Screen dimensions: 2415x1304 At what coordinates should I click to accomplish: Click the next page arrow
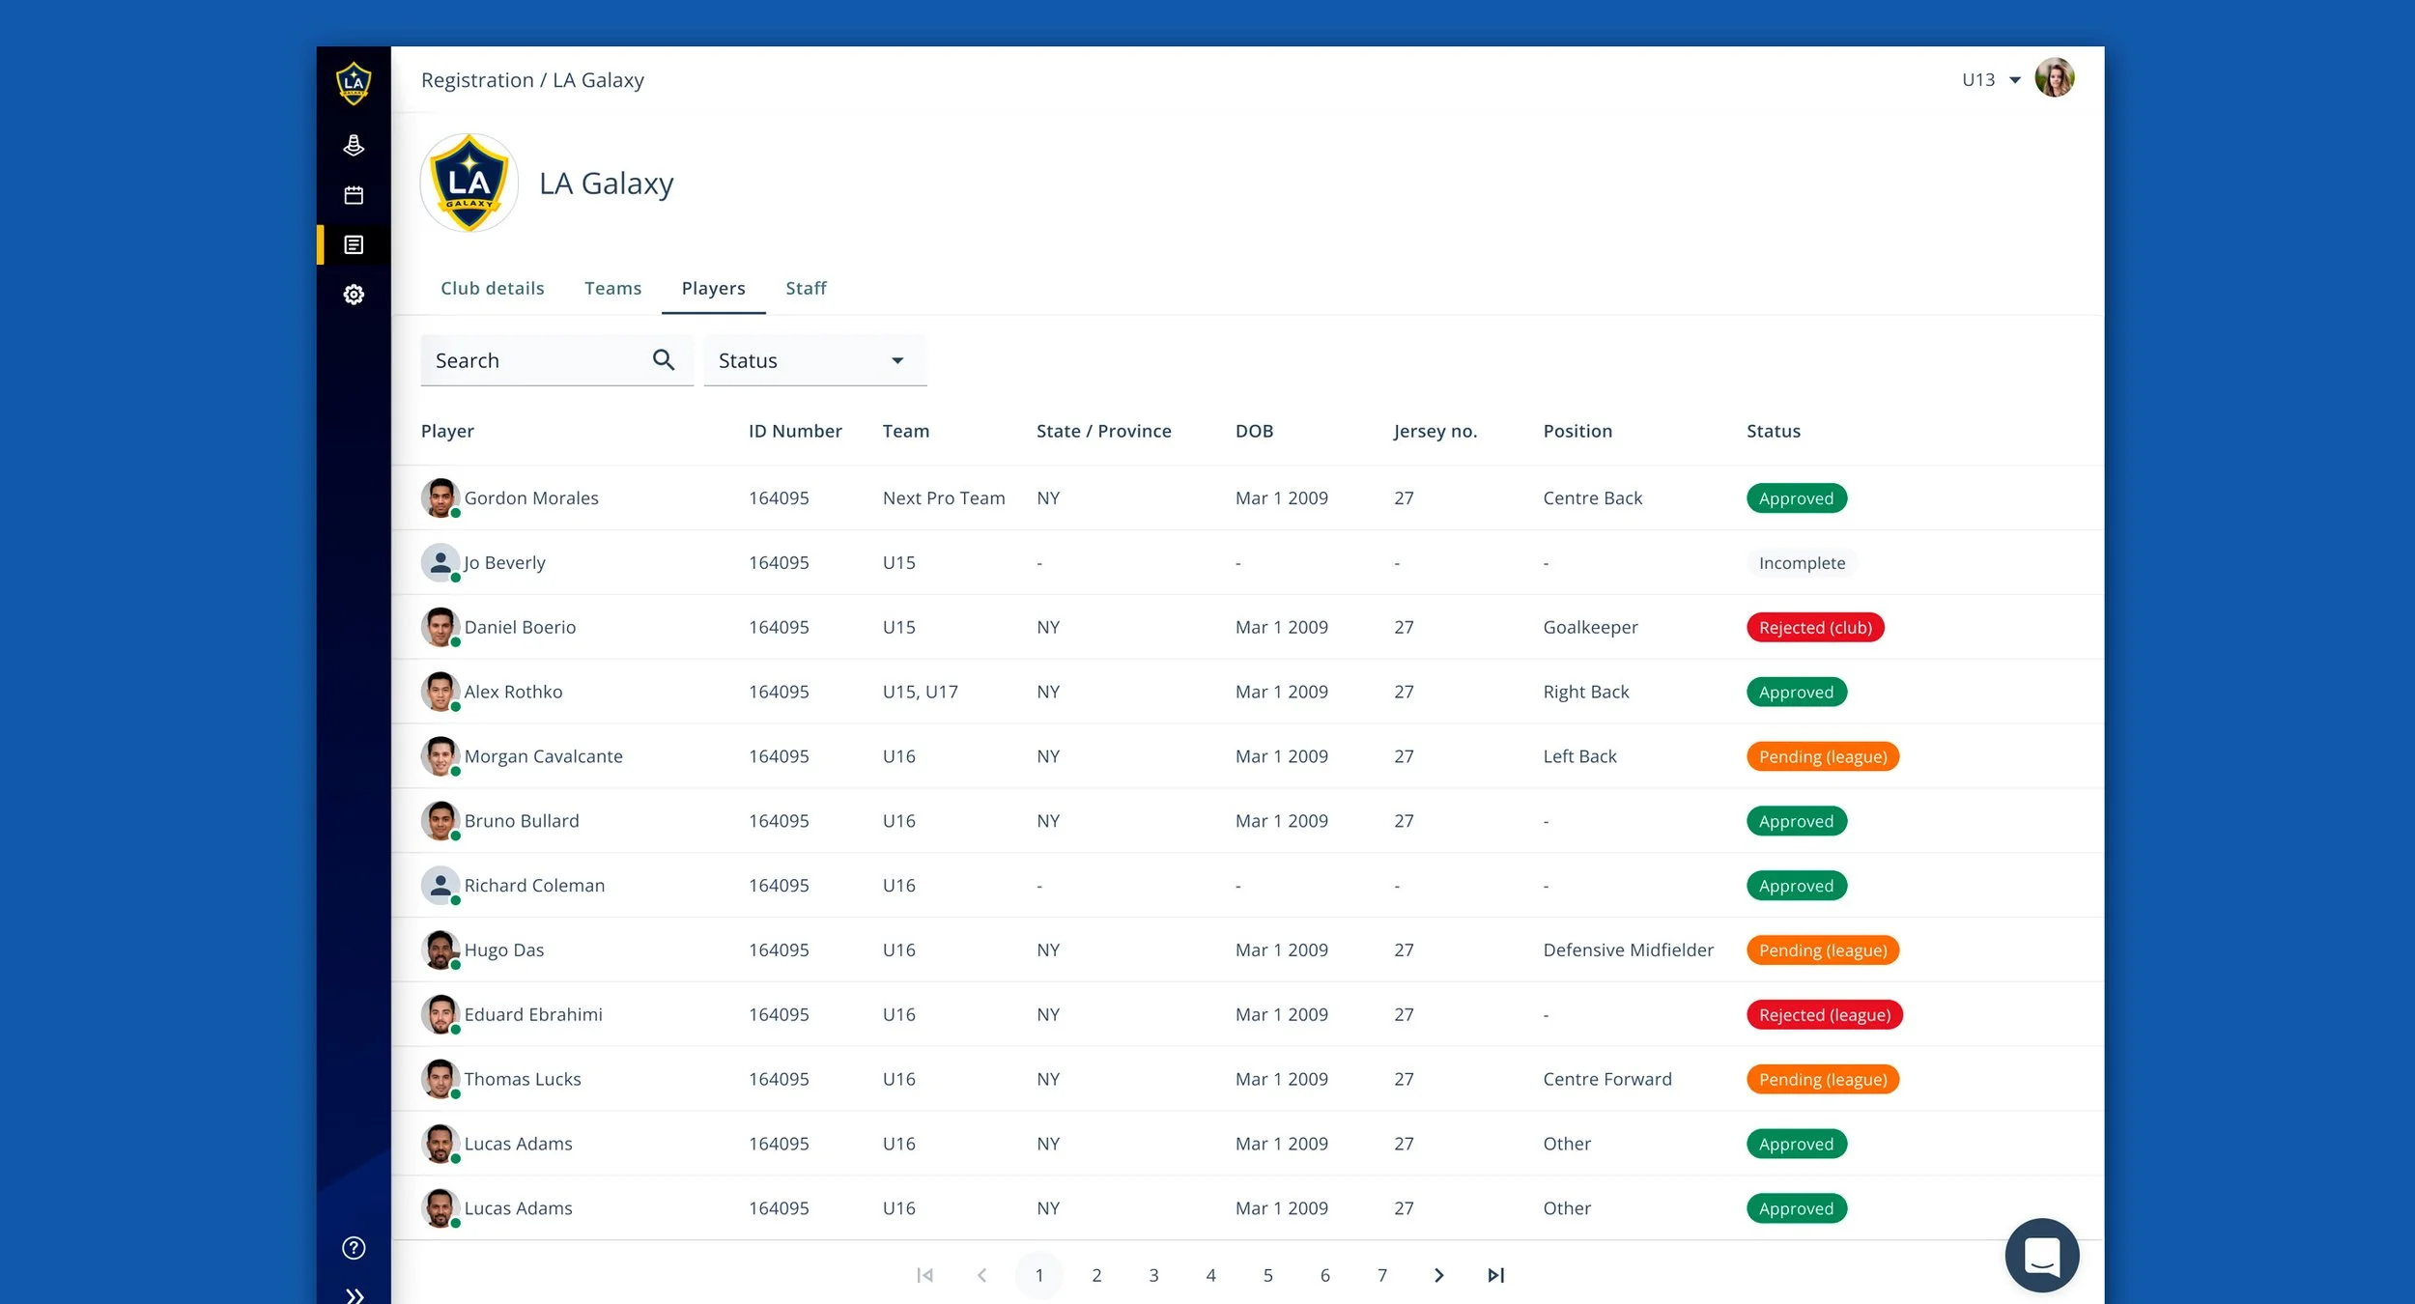click(1438, 1275)
